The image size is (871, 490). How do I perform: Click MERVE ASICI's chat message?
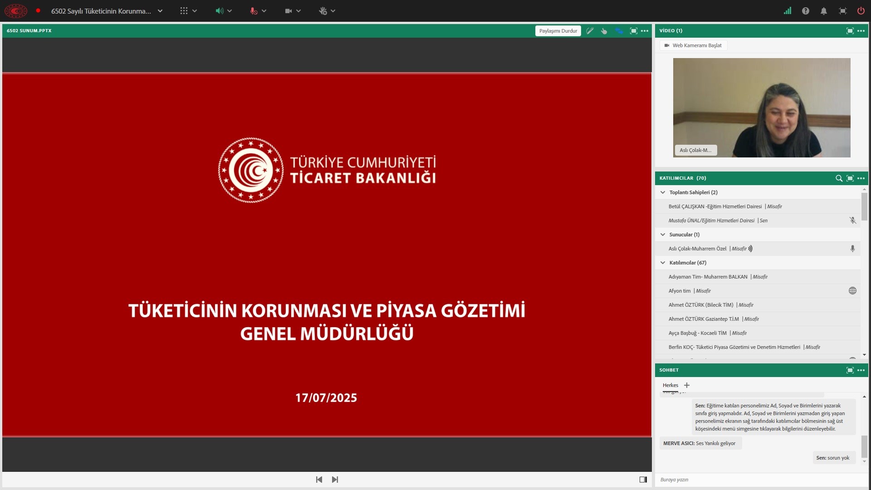700,443
